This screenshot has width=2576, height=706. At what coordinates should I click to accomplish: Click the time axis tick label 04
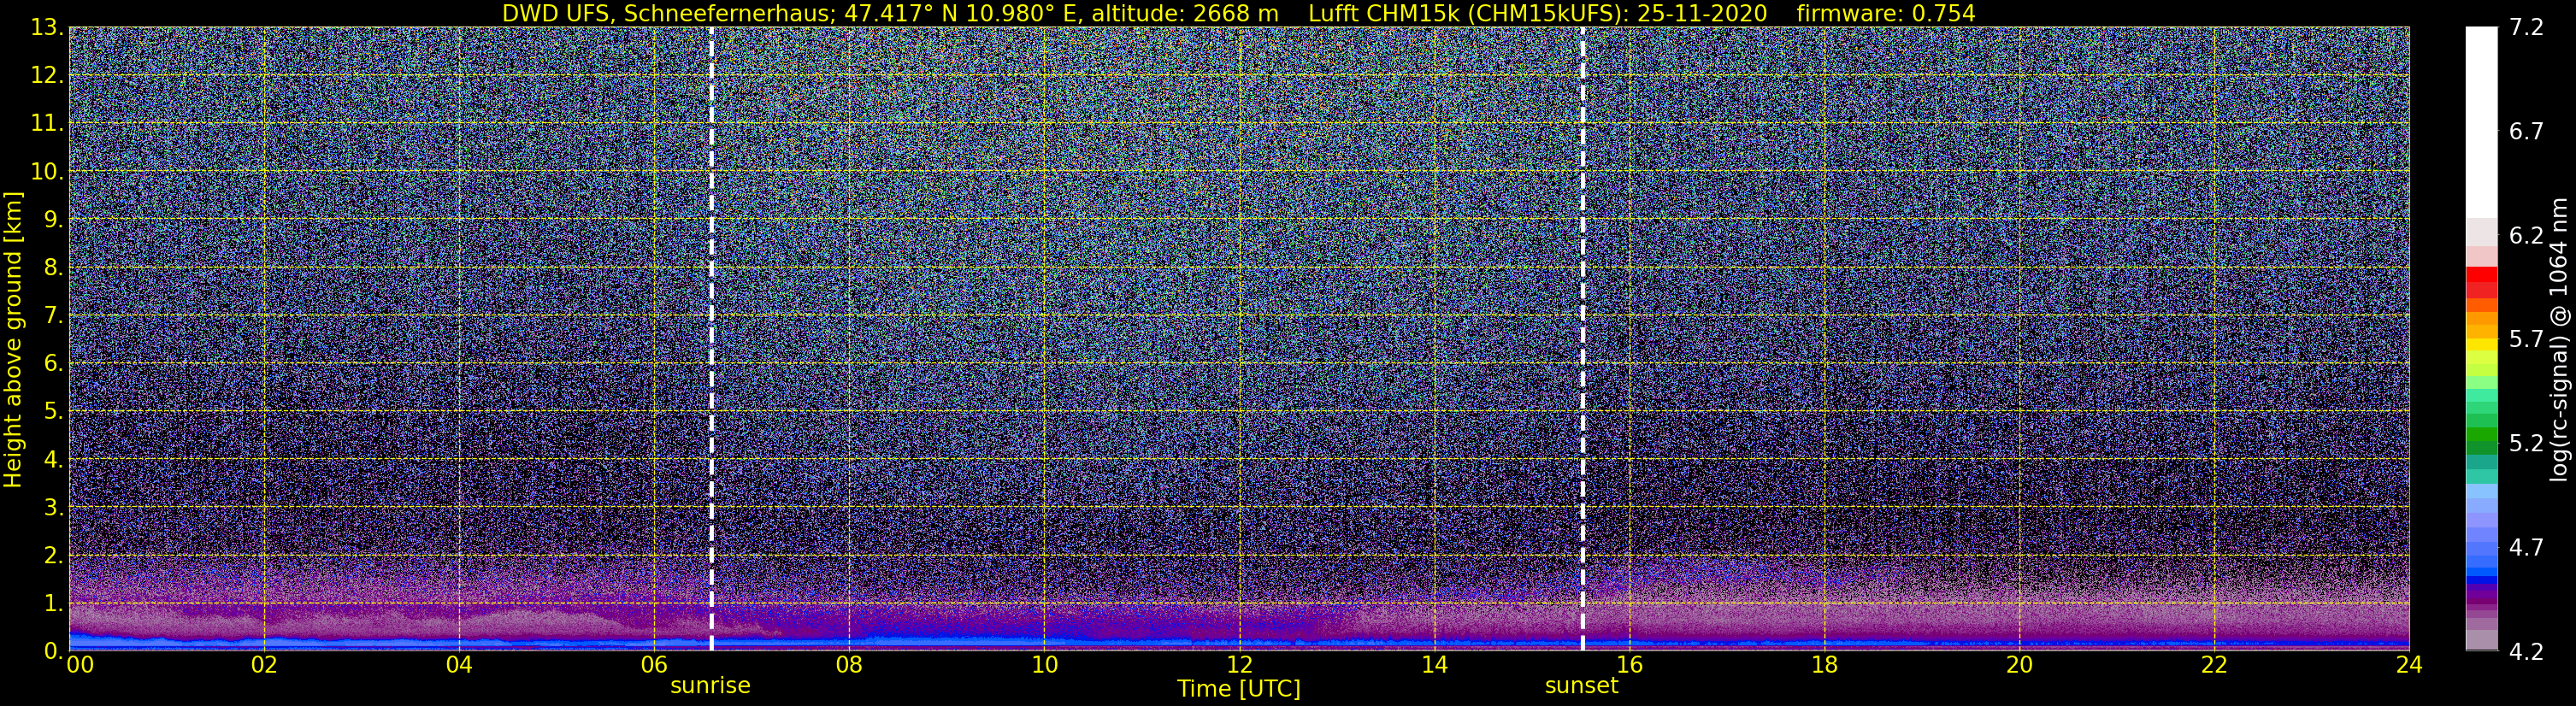tap(459, 665)
